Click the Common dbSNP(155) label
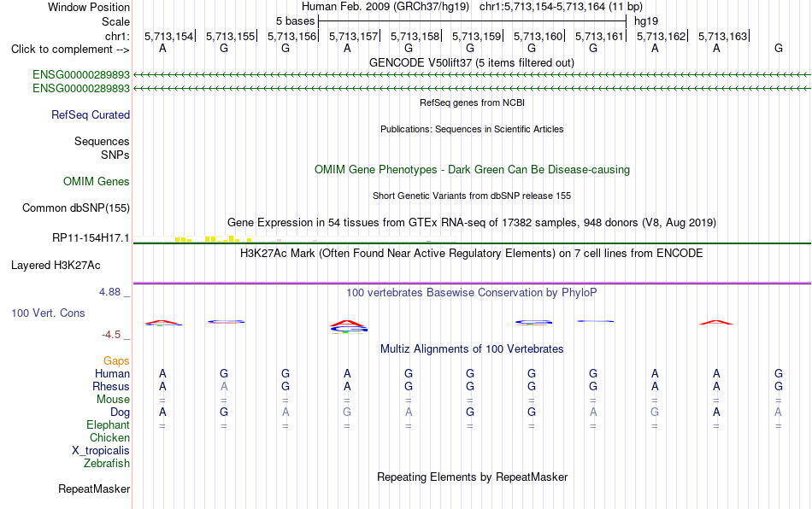Viewport: 812px width, 509px height. pos(76,208)
